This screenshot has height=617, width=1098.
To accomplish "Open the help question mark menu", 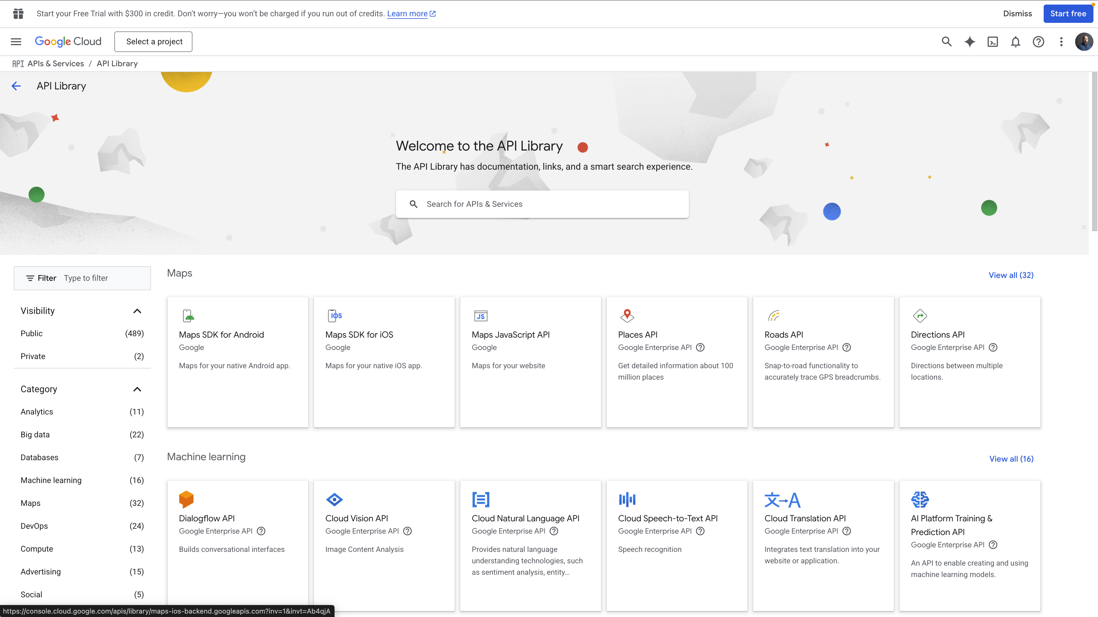I will (1038, 42).
